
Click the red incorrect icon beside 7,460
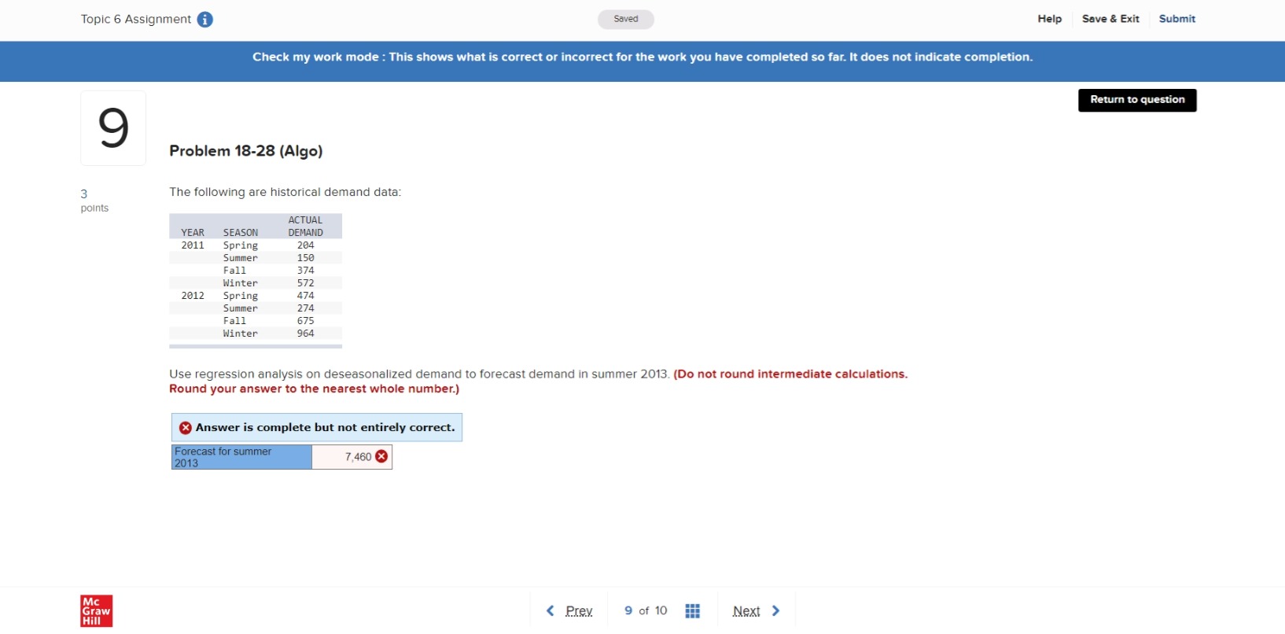381,456
